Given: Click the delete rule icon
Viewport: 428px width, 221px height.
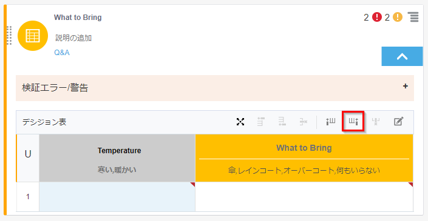Looking at the screenshot, I should click(x=303, y=122).
